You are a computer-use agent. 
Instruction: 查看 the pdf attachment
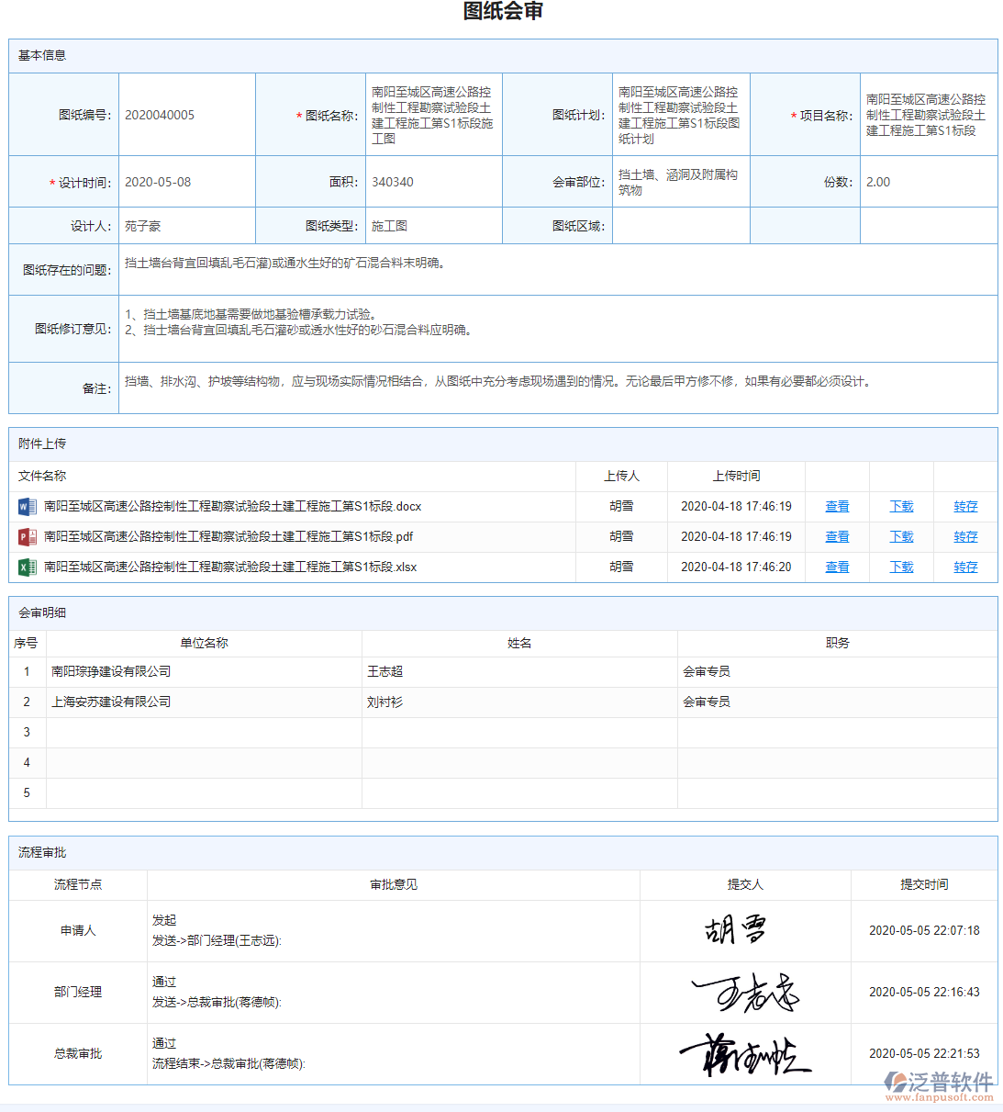pyautogui.click(x=836, y=536)
